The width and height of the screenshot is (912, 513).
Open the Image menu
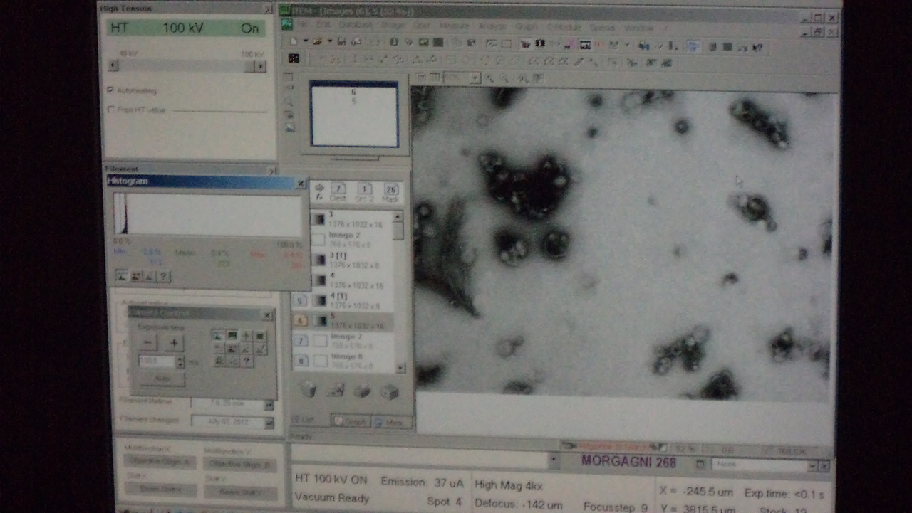point(392,26)
